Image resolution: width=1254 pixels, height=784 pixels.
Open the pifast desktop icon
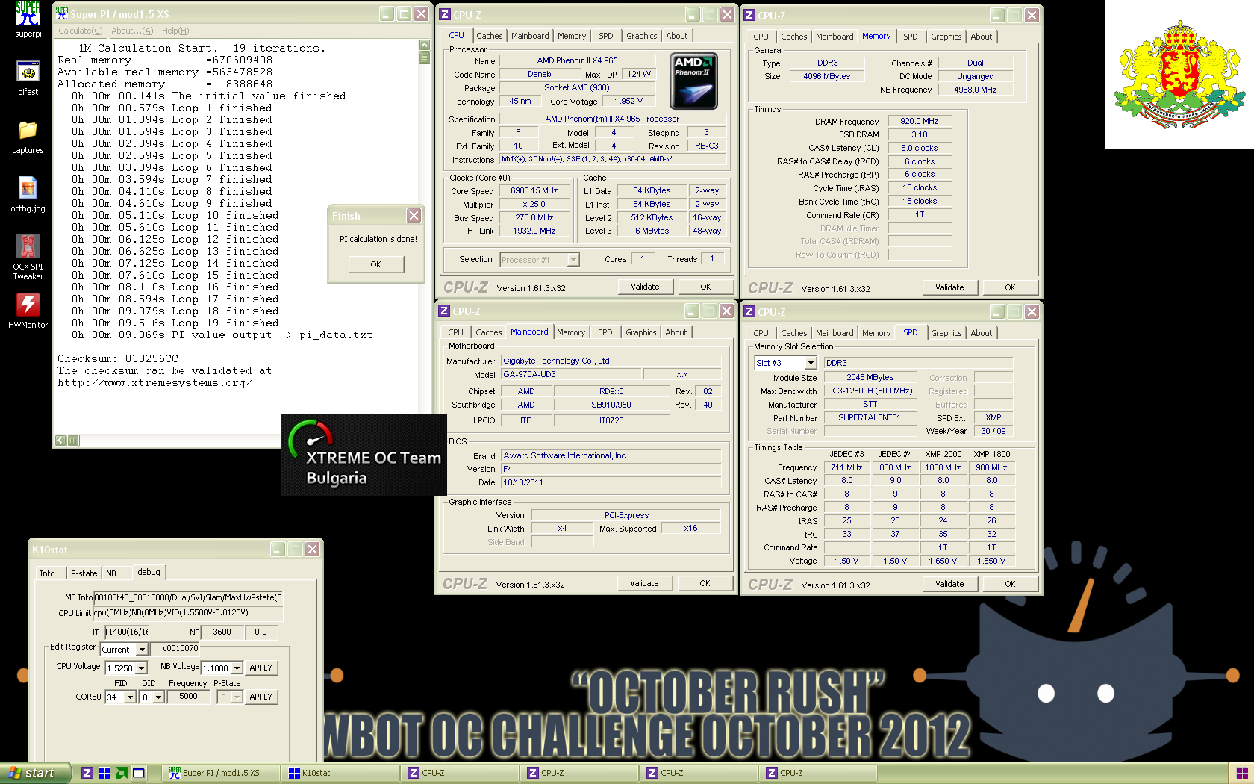click(x=28, y=78)
